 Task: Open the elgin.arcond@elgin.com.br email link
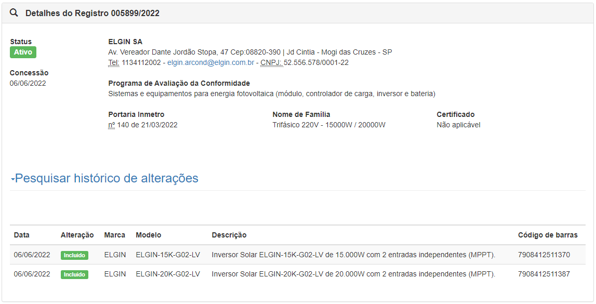[x=210, y=63]
